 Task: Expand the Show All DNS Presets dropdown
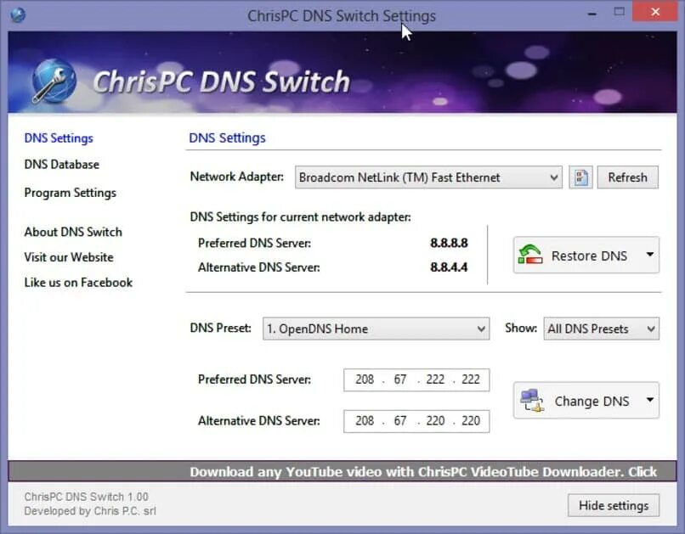tap(601, 329)
